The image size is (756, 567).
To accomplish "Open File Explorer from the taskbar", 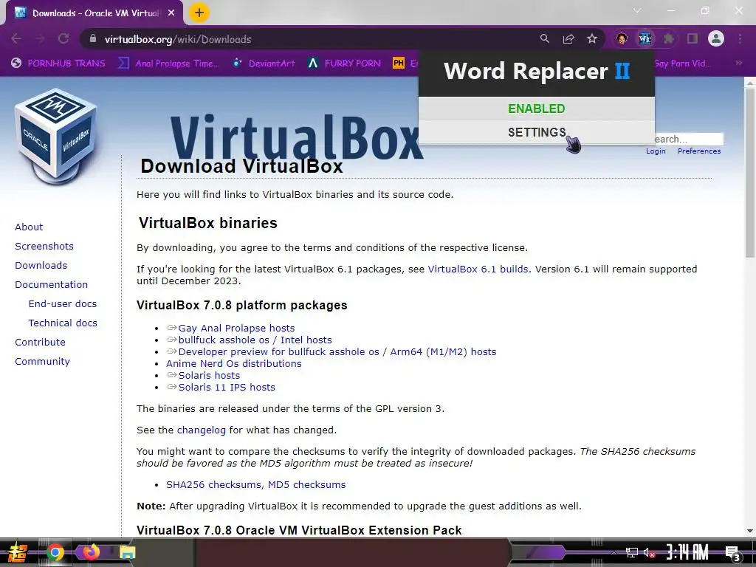I will click(x=127, y=552).
